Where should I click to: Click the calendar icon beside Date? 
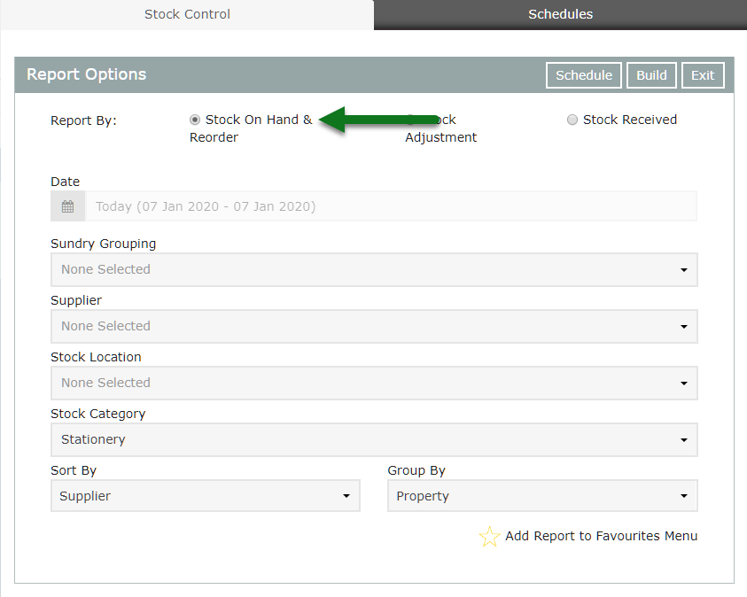[x=67, y=206]
